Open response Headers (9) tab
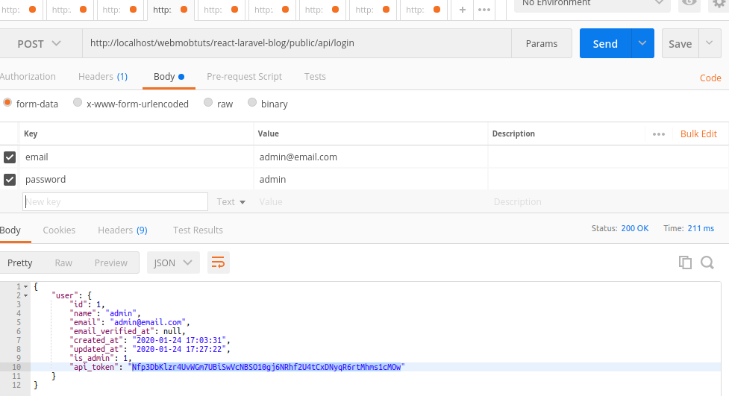This screenshot has width=729, height=396. (122, 230)
